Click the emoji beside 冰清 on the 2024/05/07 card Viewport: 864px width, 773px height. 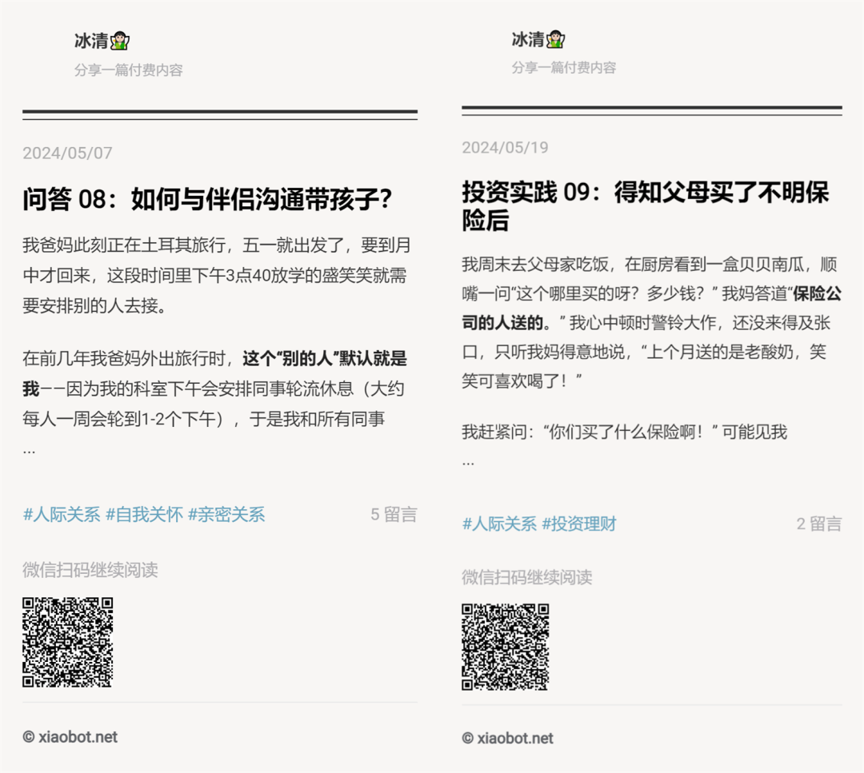119,41
